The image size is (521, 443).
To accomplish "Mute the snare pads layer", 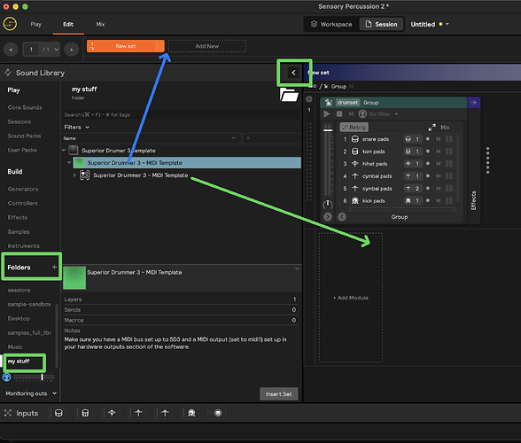I will [439, 139].
